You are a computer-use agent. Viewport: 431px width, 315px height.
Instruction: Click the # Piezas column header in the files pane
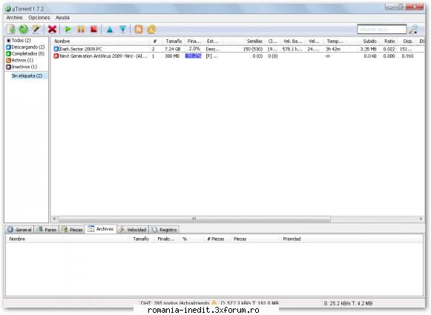pos(216,239)
